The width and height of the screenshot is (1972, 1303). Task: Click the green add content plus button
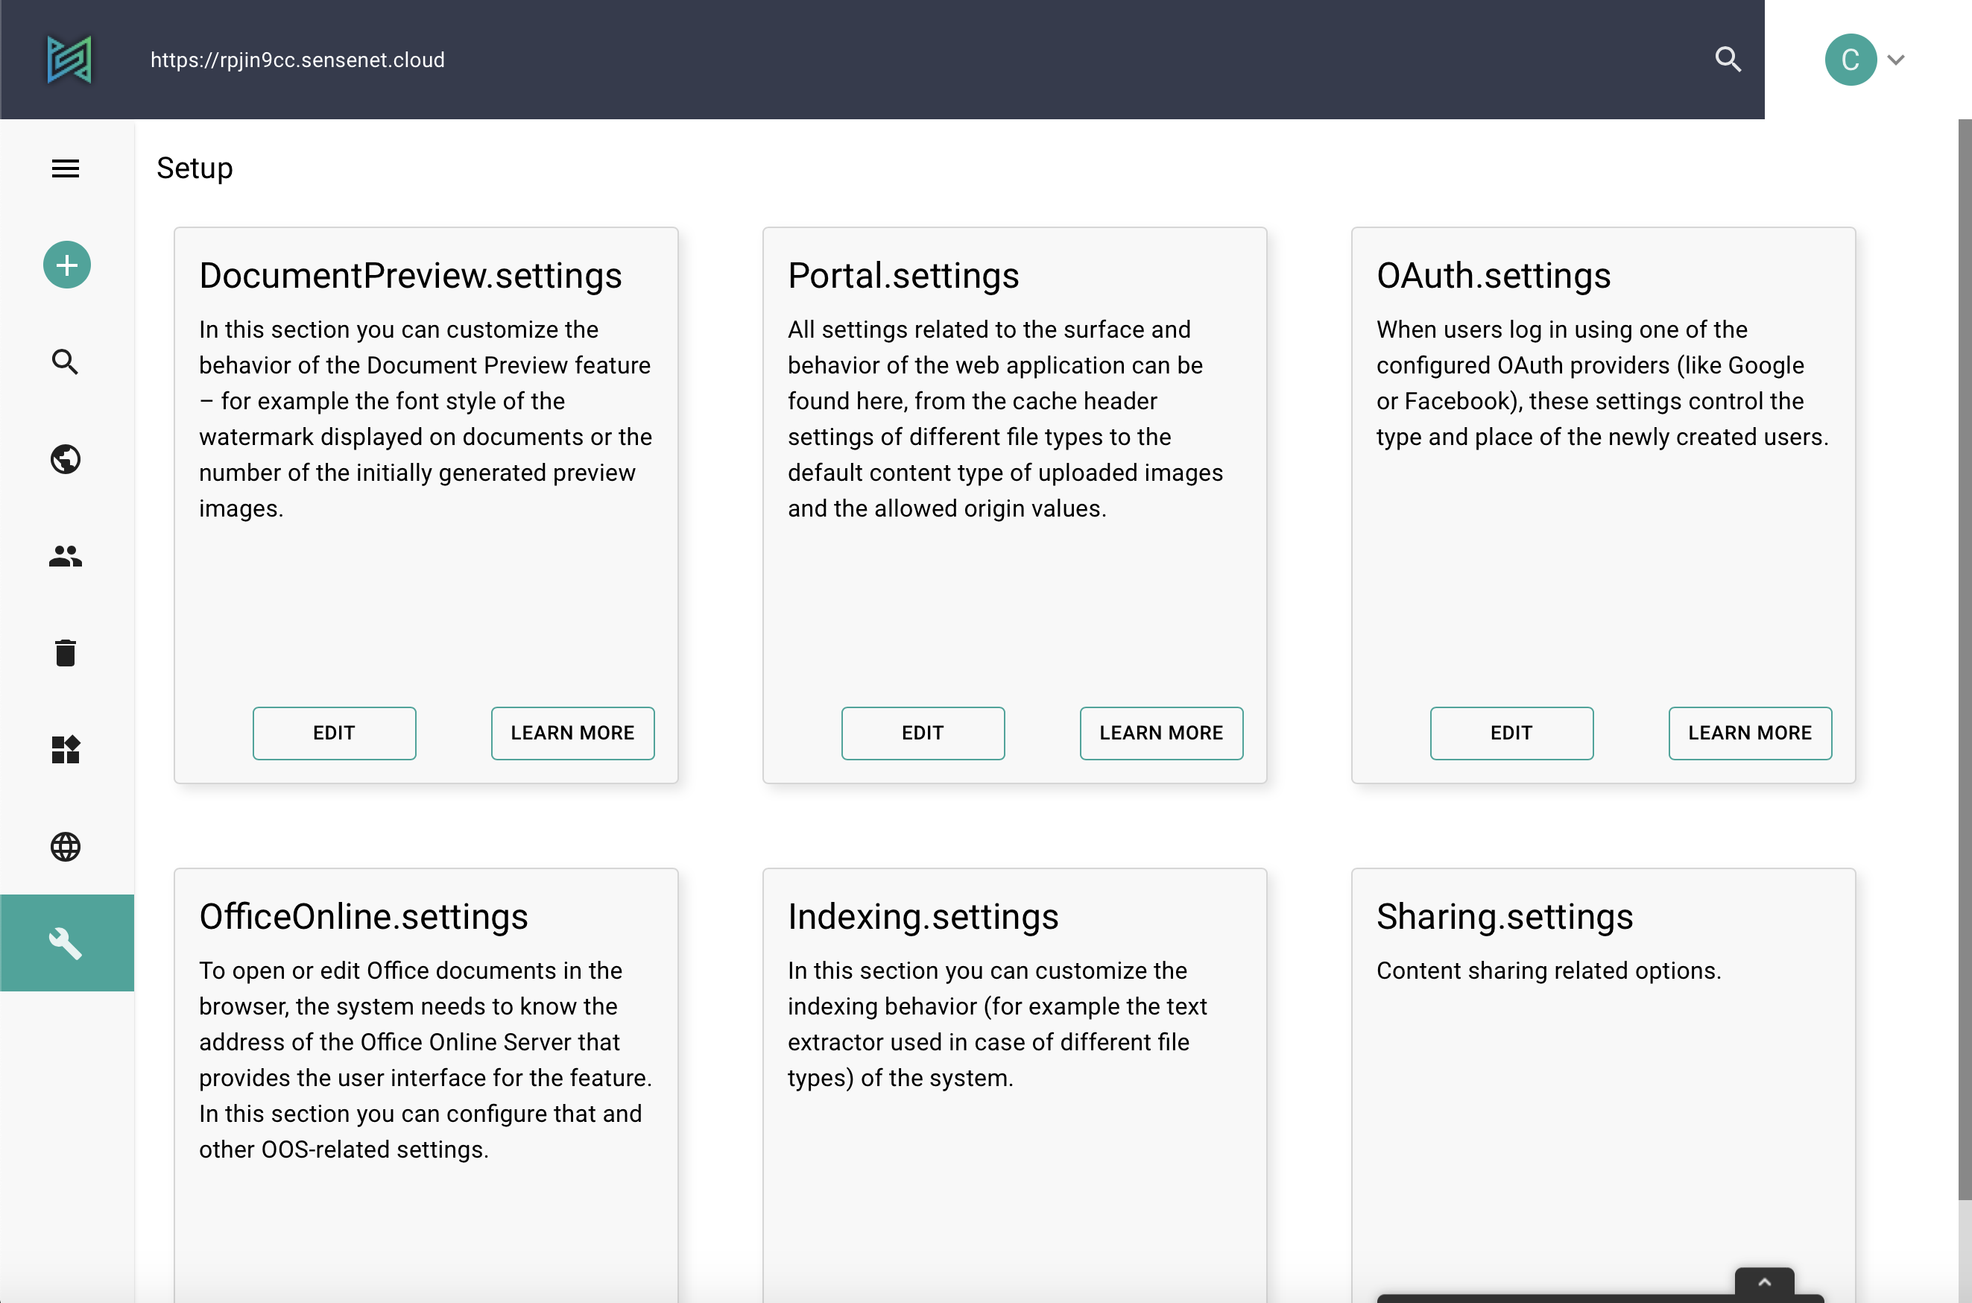(x=66, y=265)
